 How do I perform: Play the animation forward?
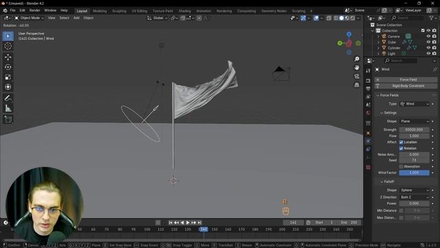[188, 223]
